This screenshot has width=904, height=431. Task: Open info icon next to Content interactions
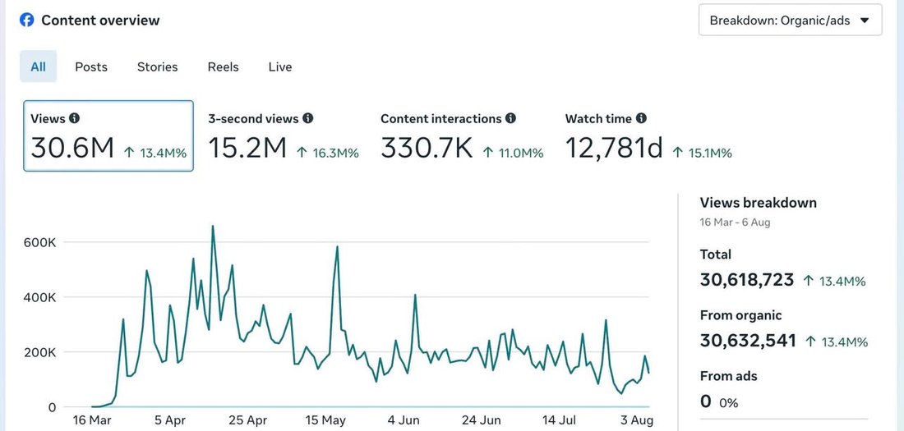pyautogui.click(x=510, y=118)
